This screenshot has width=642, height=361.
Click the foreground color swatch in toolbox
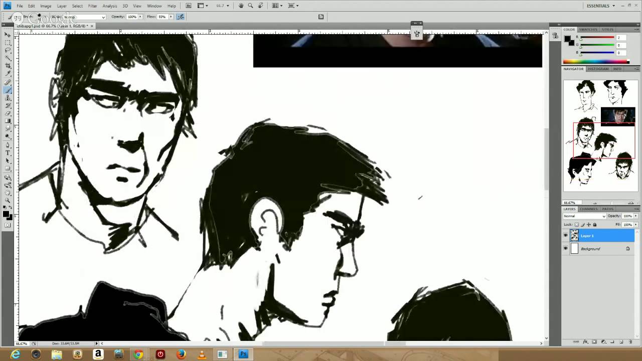point(6,214)
